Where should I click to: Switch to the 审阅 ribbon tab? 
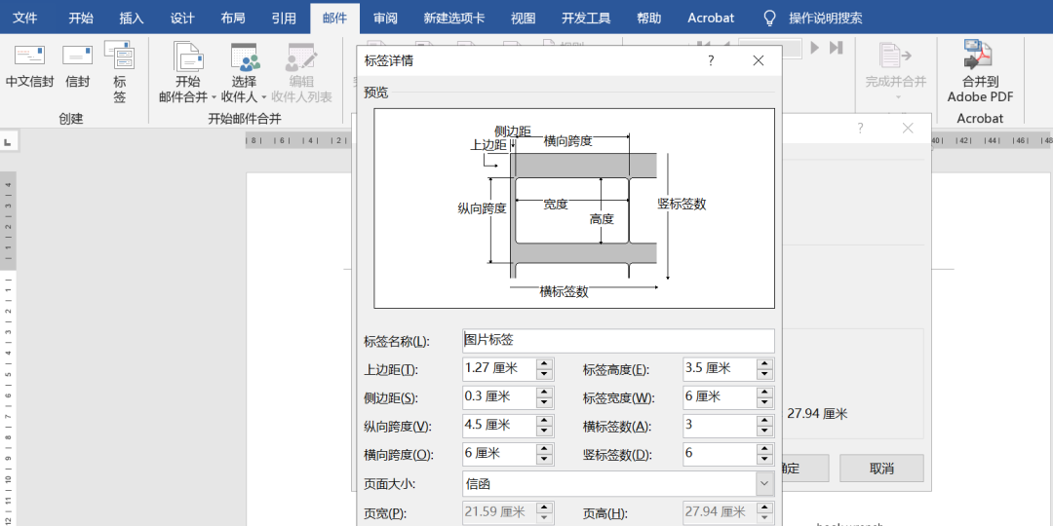point(385,19)
